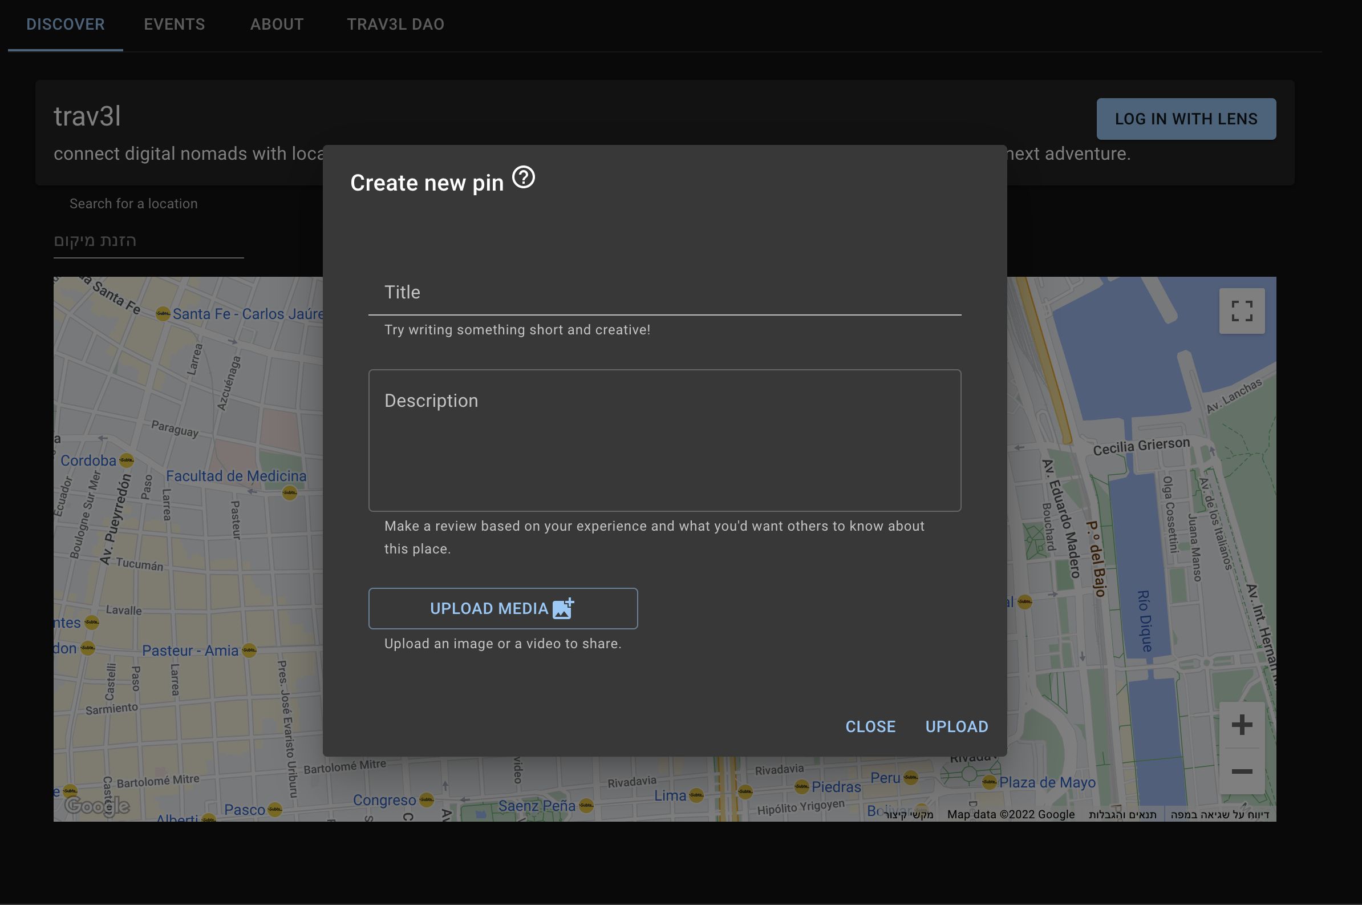
Task: Click the location search input field
Action: 149,241
